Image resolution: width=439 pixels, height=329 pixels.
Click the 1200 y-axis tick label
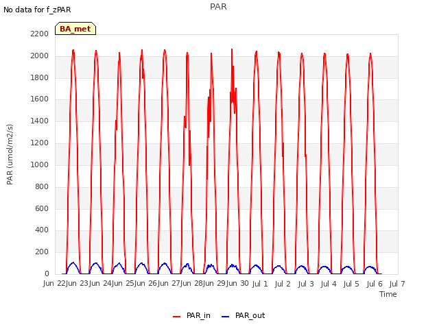coord(40,143)
